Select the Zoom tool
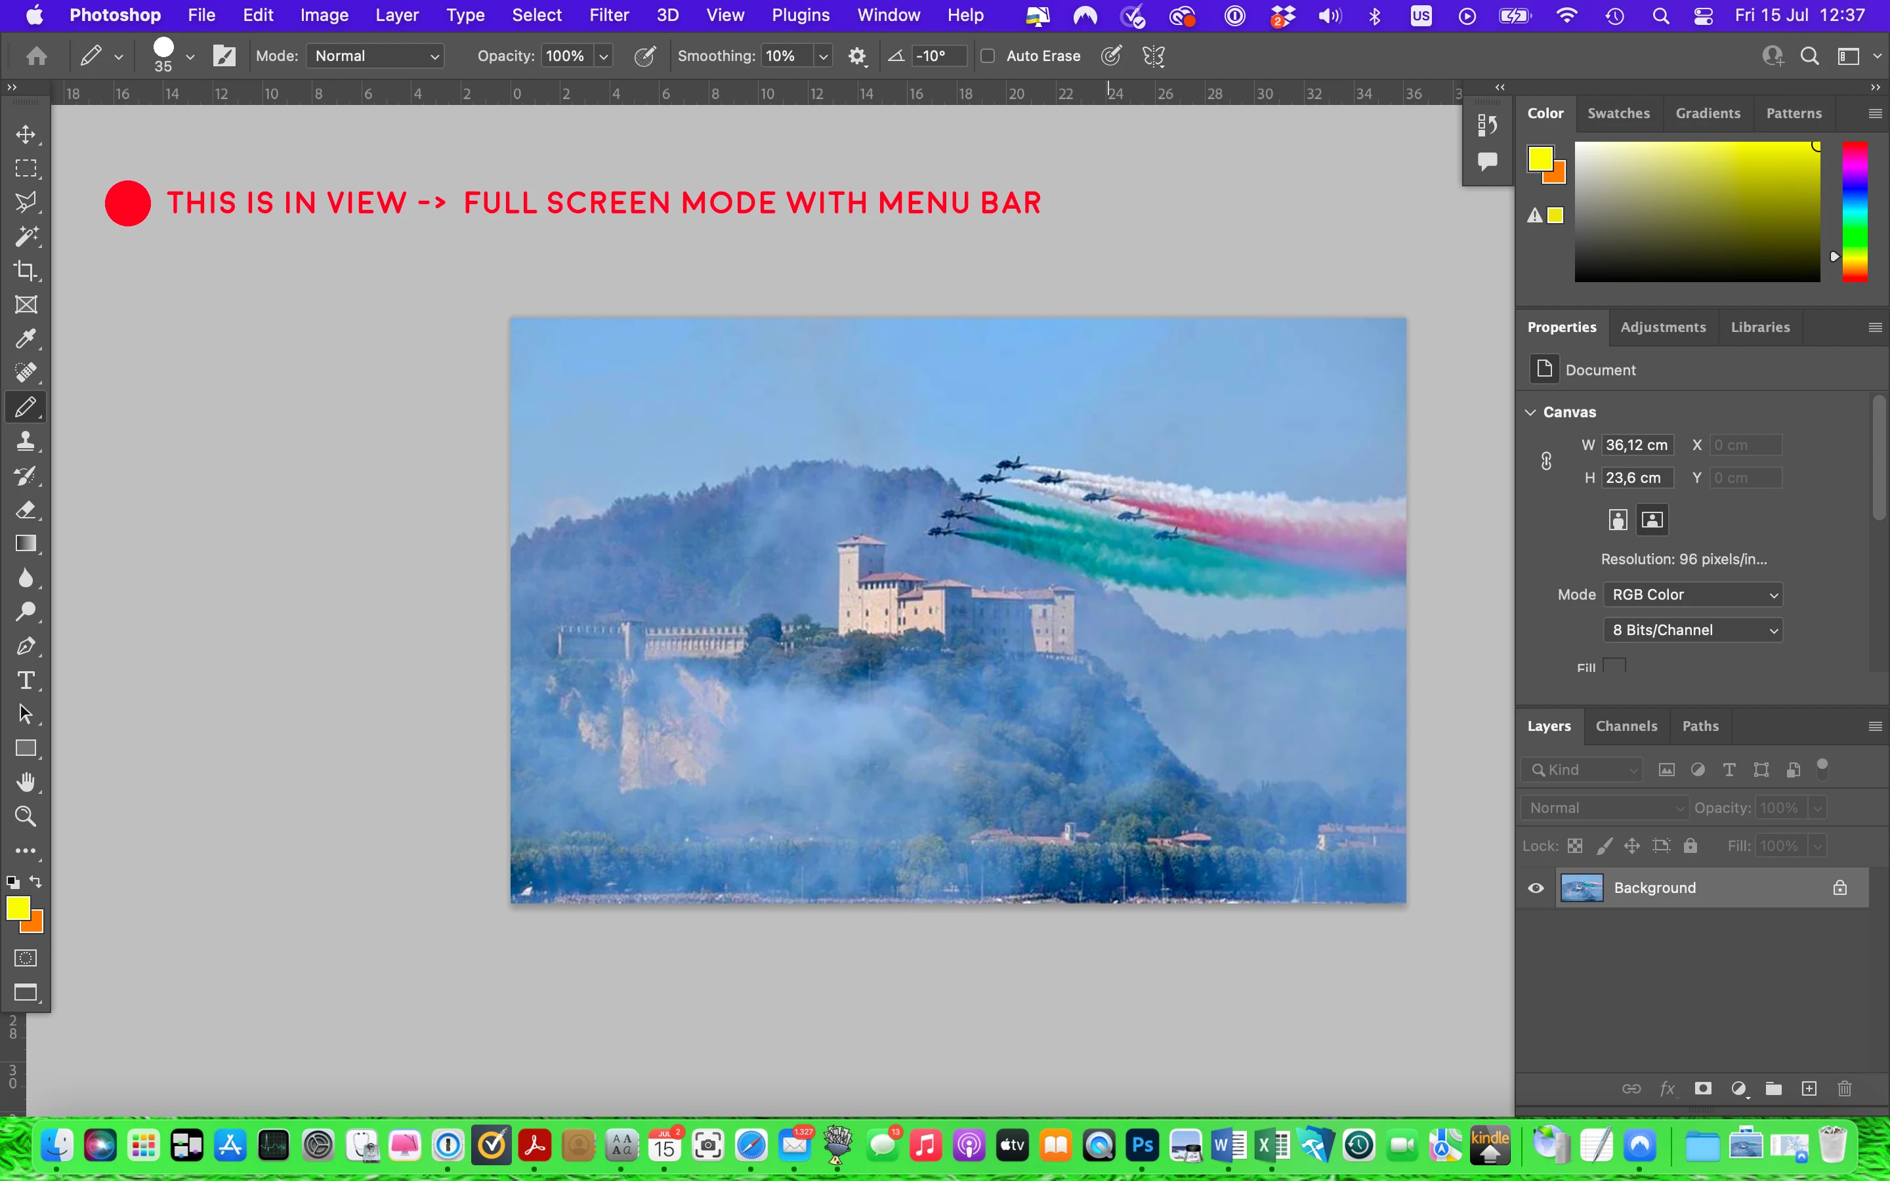 (26, 816)
